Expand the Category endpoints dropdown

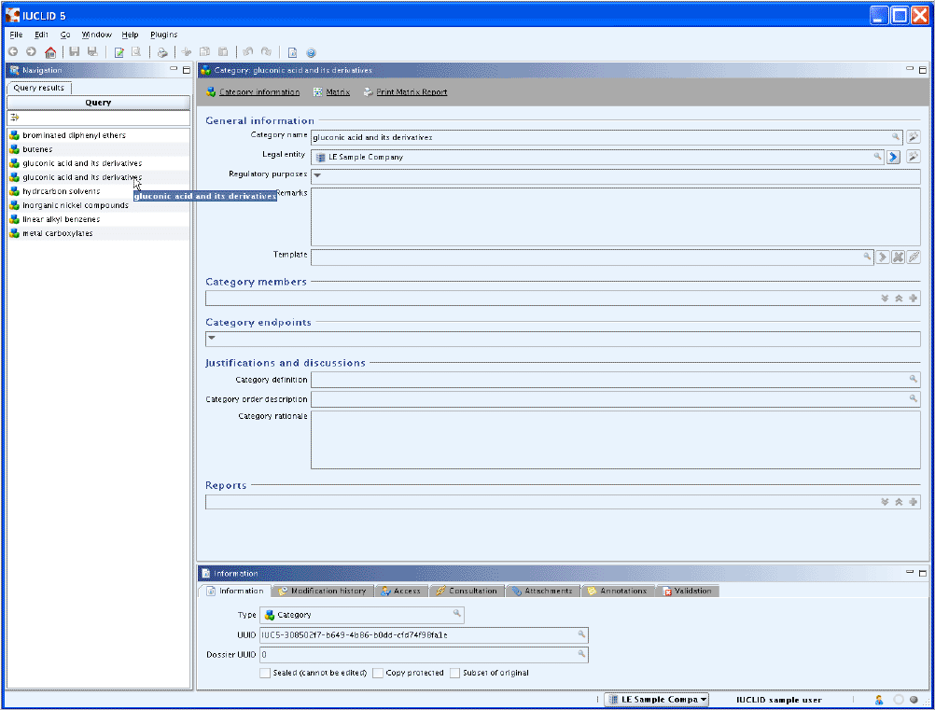pos(211,338)
